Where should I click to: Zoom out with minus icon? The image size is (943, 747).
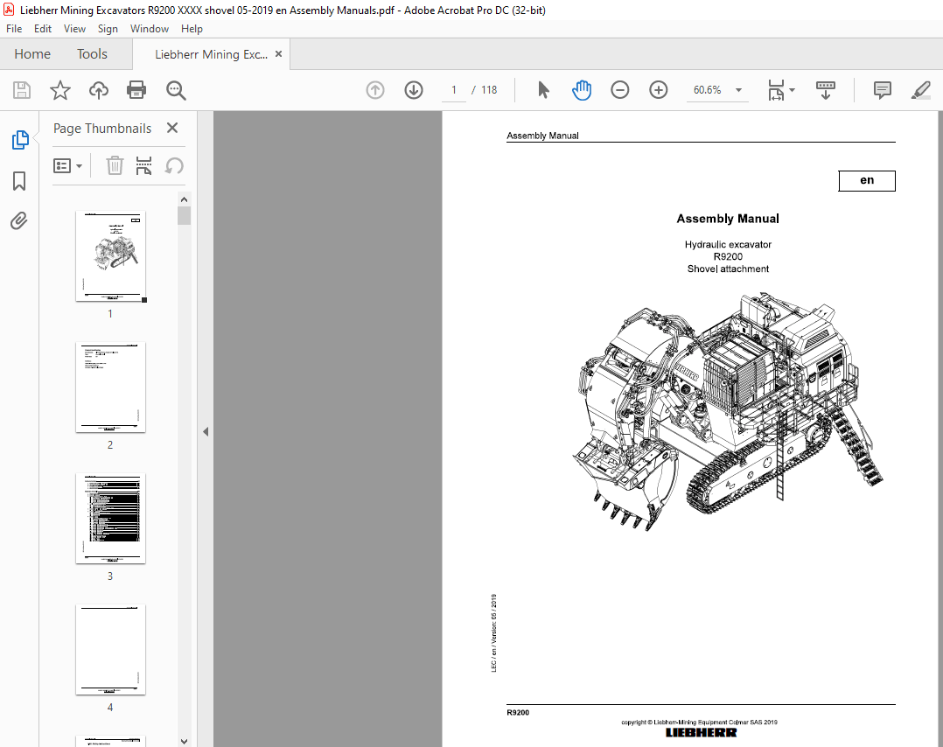pyautogui.click(x=620, y=90)
